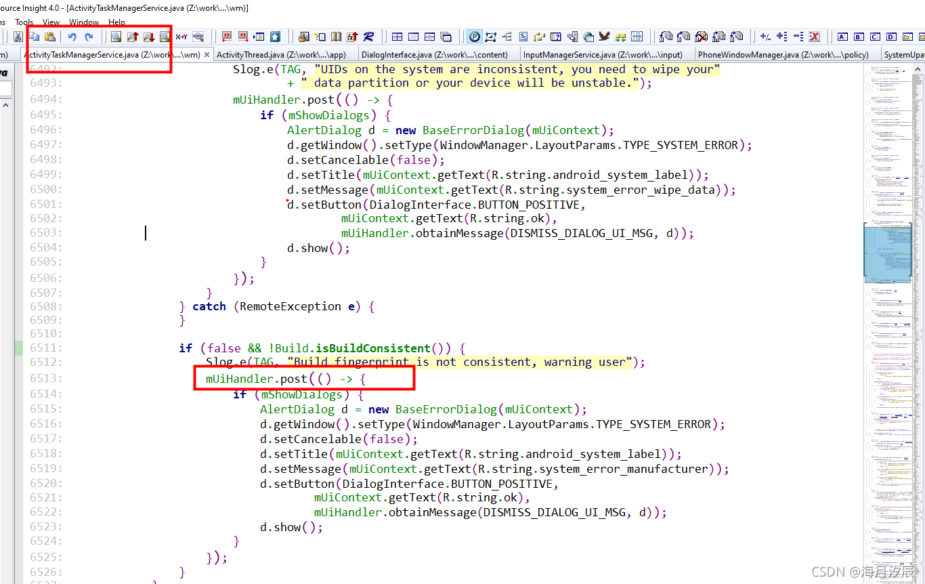Toggle the Symbol Window with the S icon
Viewport: 925px width, 584px height.
[x=523, y=37]
